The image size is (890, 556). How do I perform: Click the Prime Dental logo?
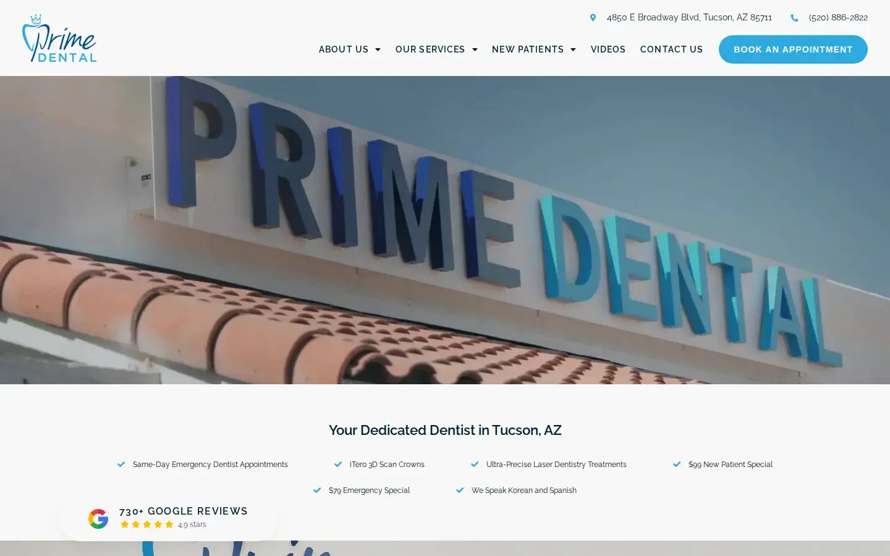[x=59, y=38]
